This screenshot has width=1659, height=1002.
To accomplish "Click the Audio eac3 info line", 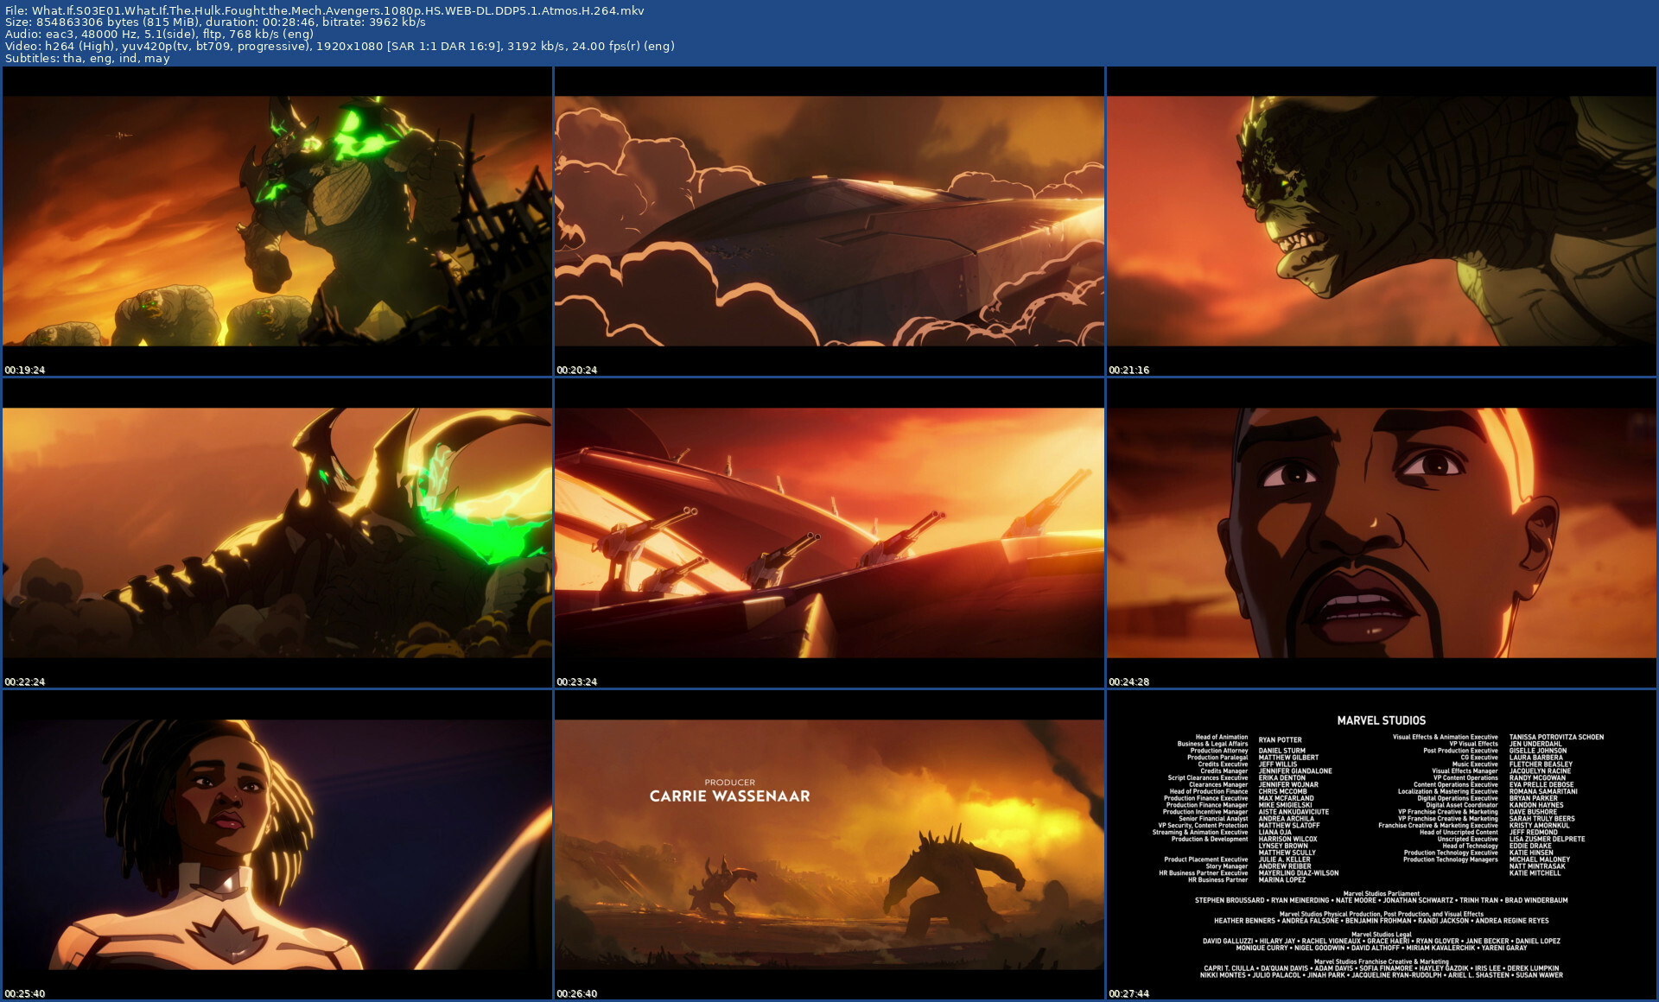I will click(x=159, y=35).
